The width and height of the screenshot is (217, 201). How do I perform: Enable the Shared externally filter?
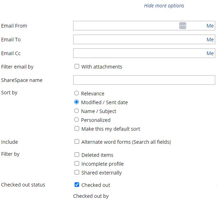tap(77, 172)
